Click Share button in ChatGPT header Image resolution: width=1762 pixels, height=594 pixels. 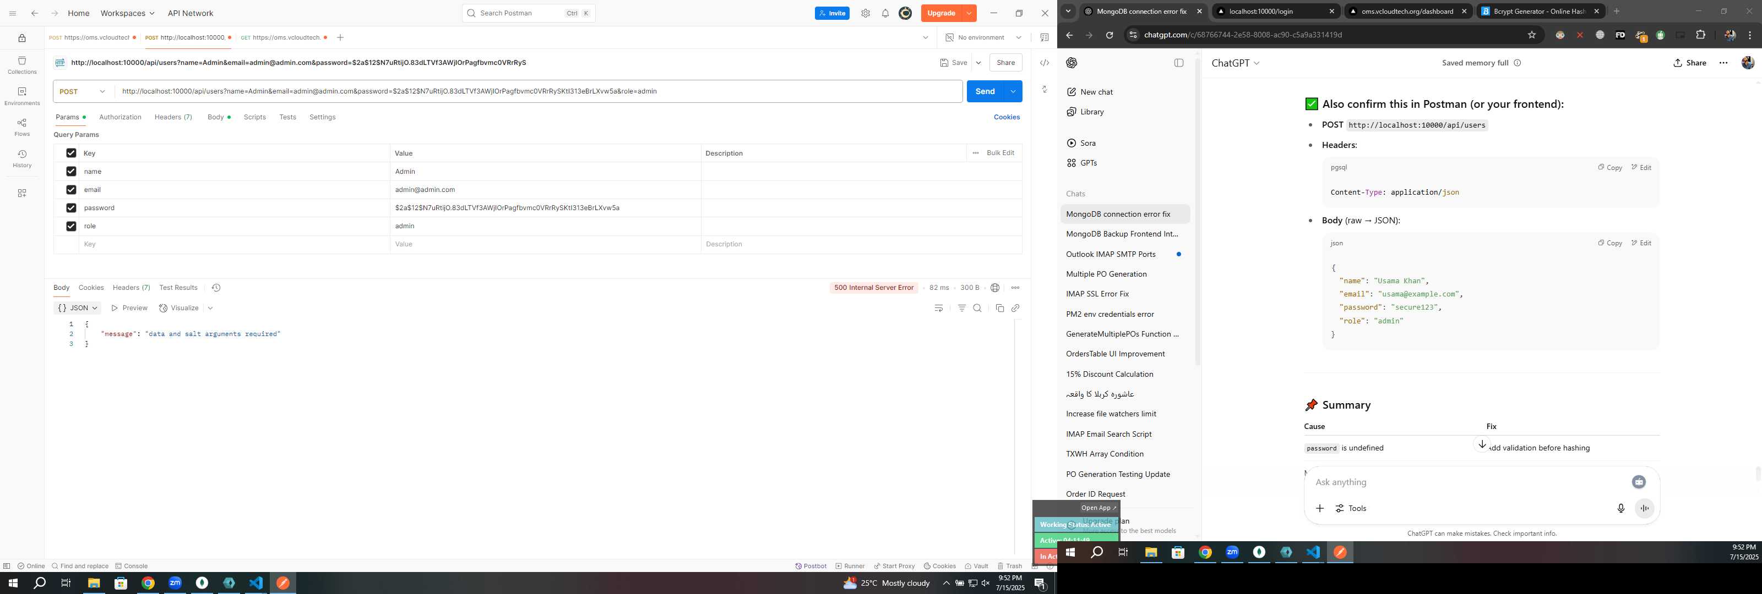pyautogui.click(x=1689, y=63)
